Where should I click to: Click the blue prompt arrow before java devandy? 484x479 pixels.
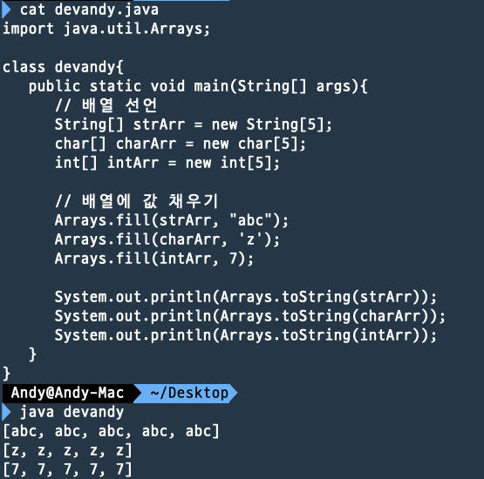6,413
